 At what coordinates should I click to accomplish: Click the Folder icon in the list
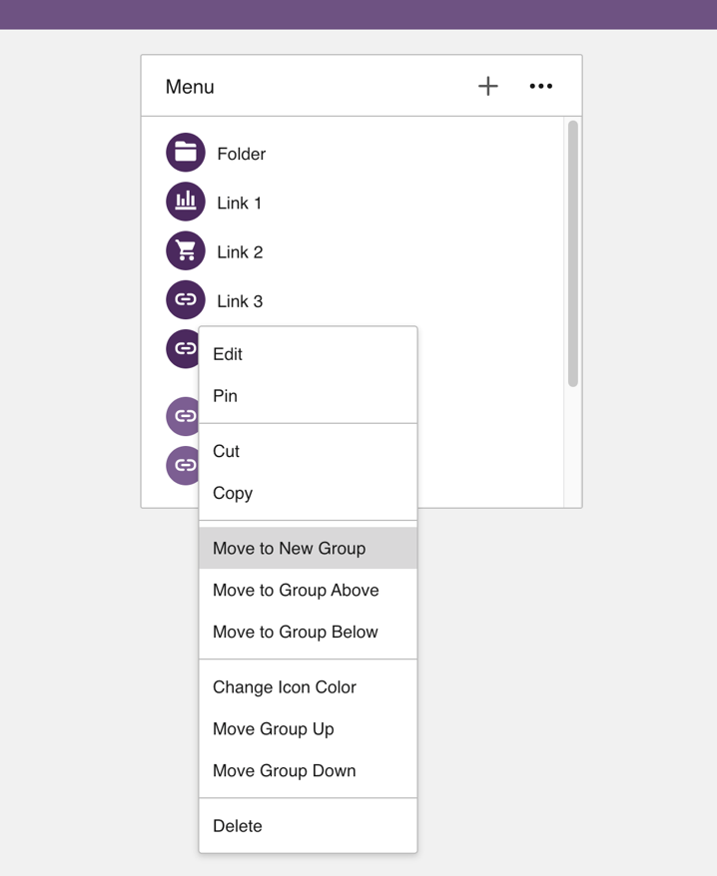186,153
